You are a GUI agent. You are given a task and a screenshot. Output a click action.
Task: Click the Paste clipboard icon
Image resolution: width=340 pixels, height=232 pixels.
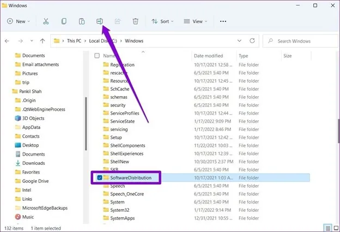click(x=82, y=21)
